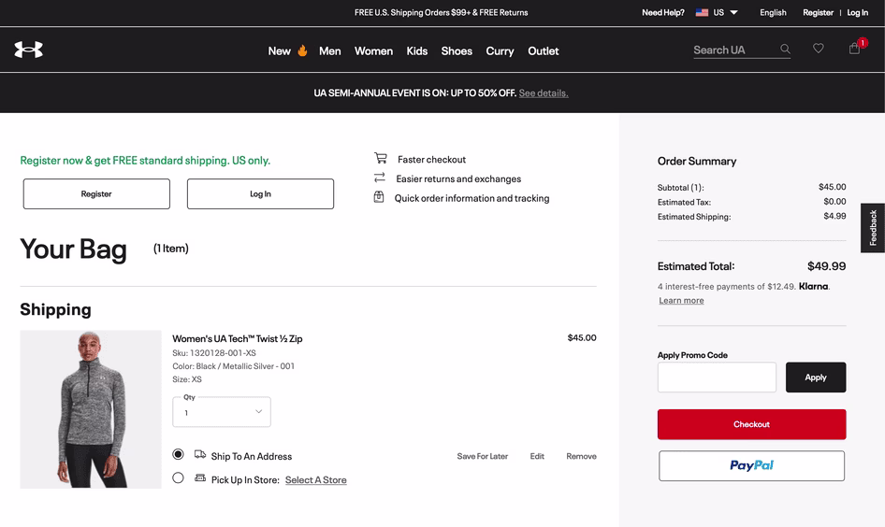
Task: Click the Apply promo code button
Action: [816, 377]
